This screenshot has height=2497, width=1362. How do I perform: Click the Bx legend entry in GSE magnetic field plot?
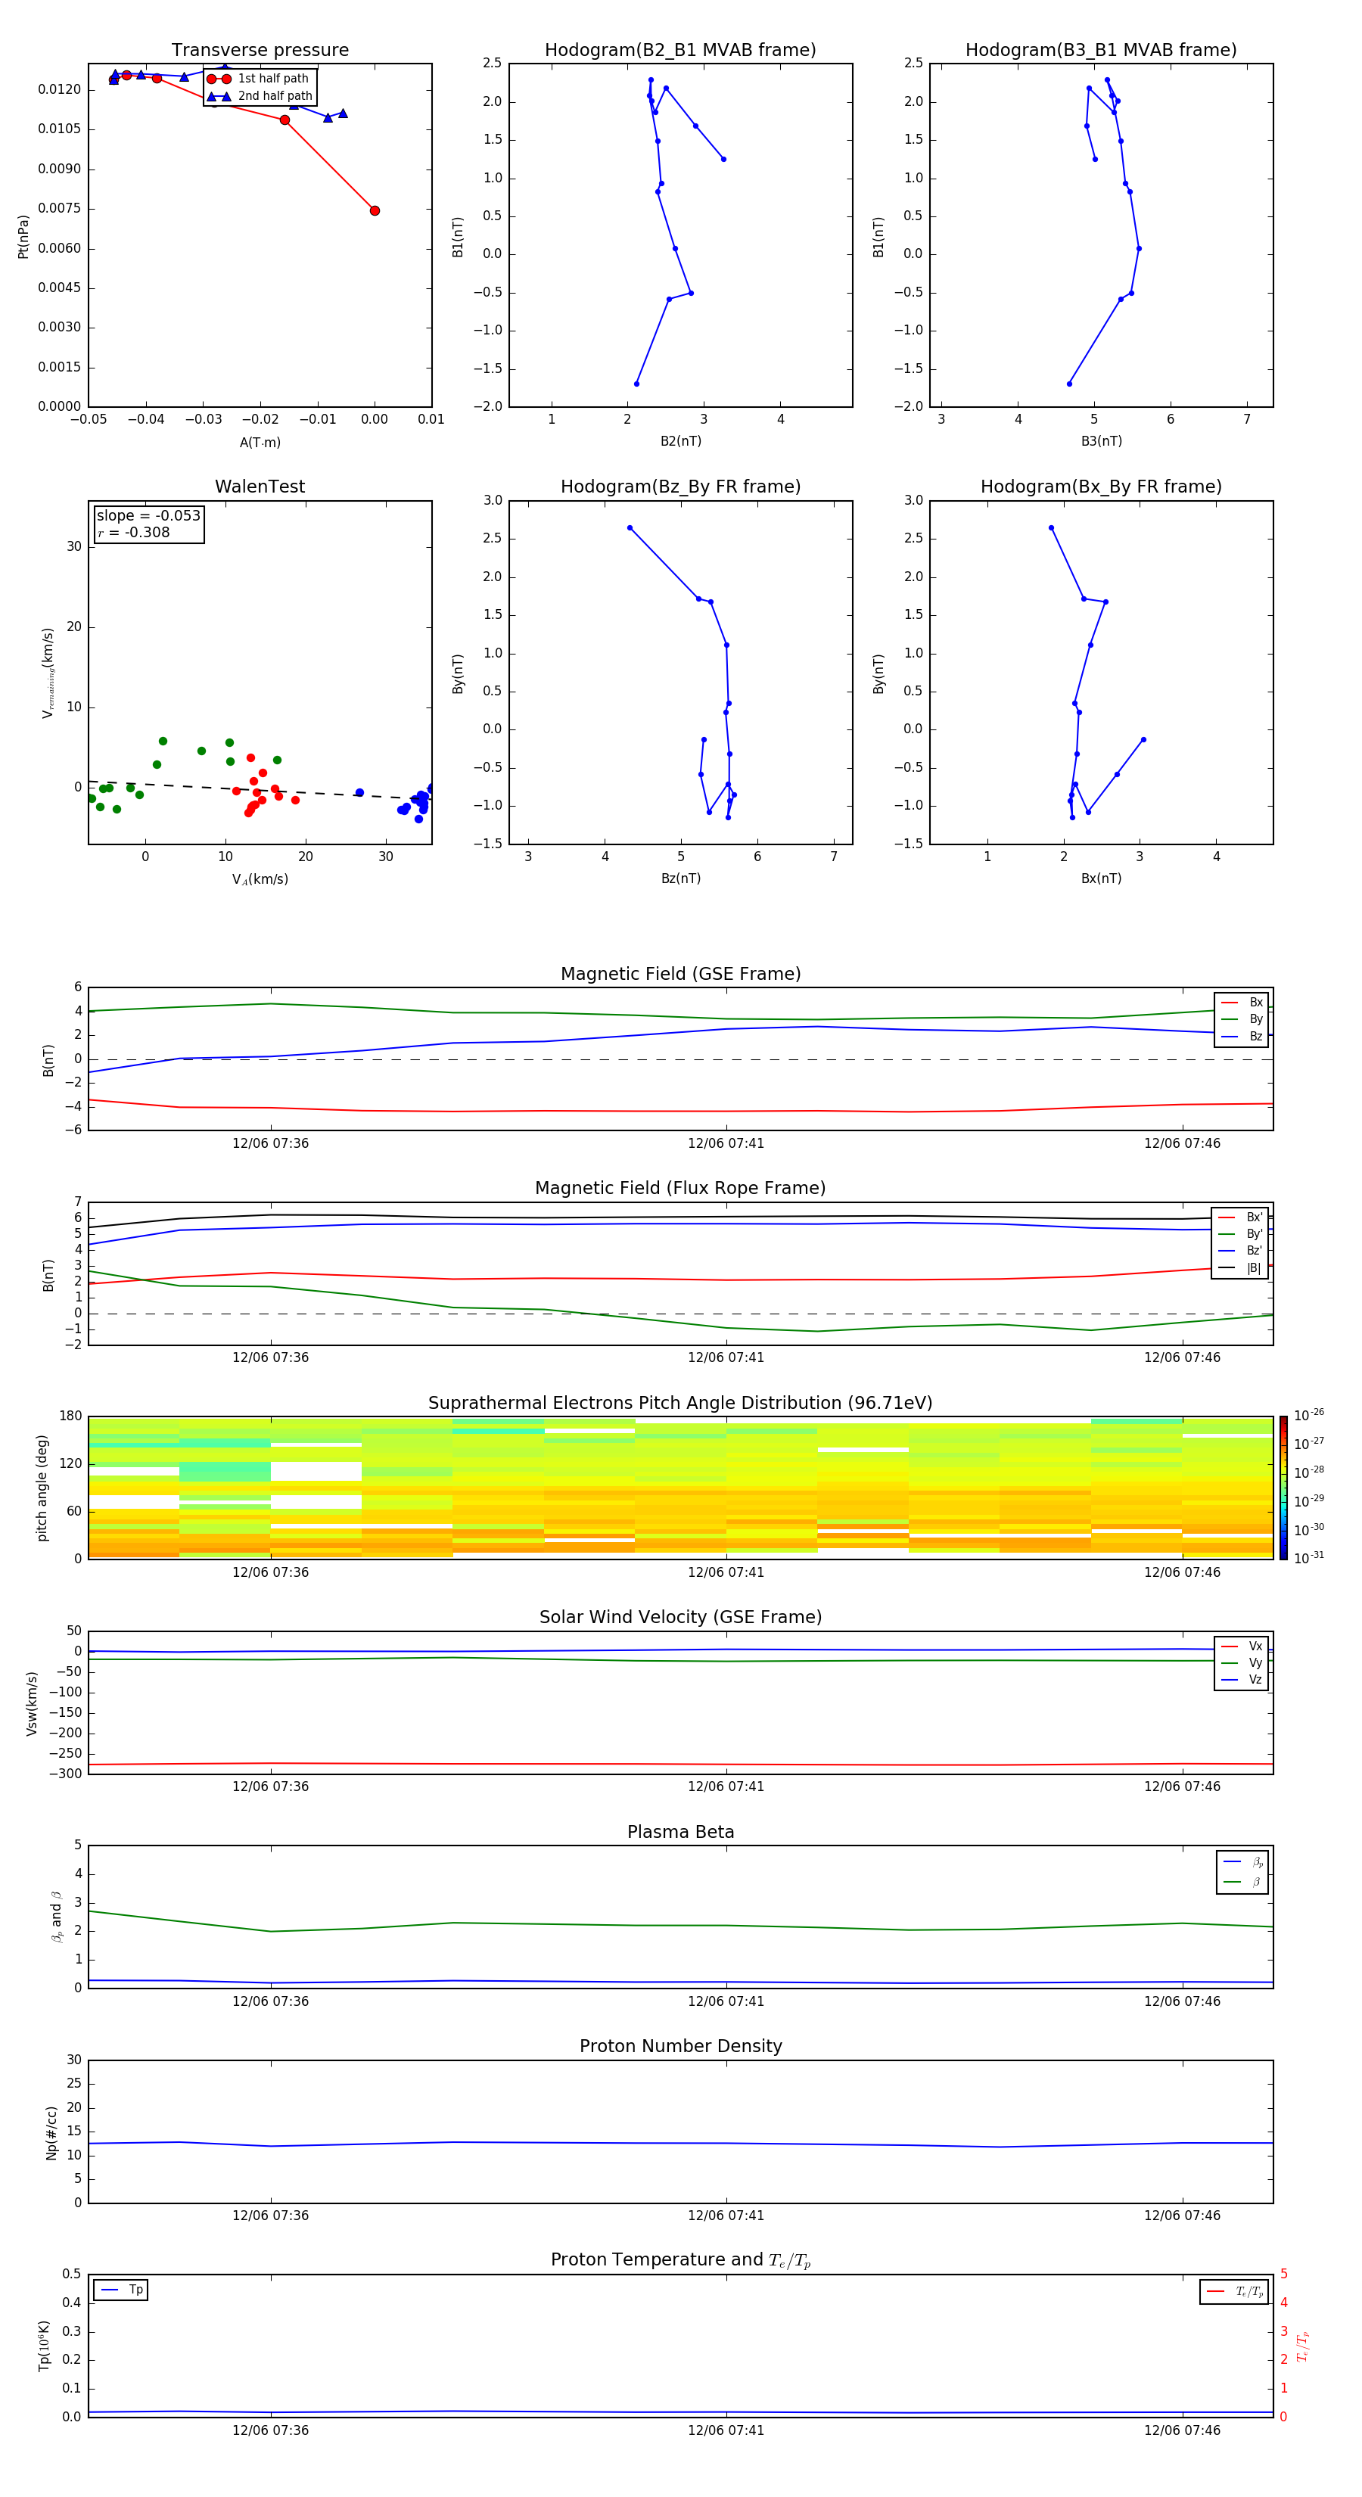[x=1242, y=1003]
